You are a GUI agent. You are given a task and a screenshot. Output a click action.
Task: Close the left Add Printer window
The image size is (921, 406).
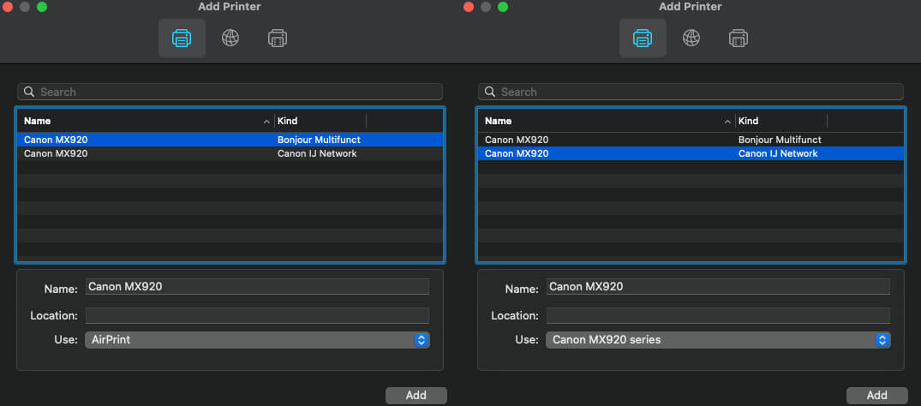click(8, 7)
